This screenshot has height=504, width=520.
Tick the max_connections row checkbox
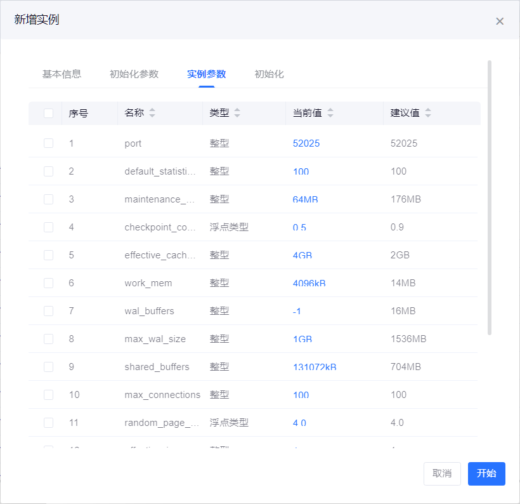(x=48, y=395)
